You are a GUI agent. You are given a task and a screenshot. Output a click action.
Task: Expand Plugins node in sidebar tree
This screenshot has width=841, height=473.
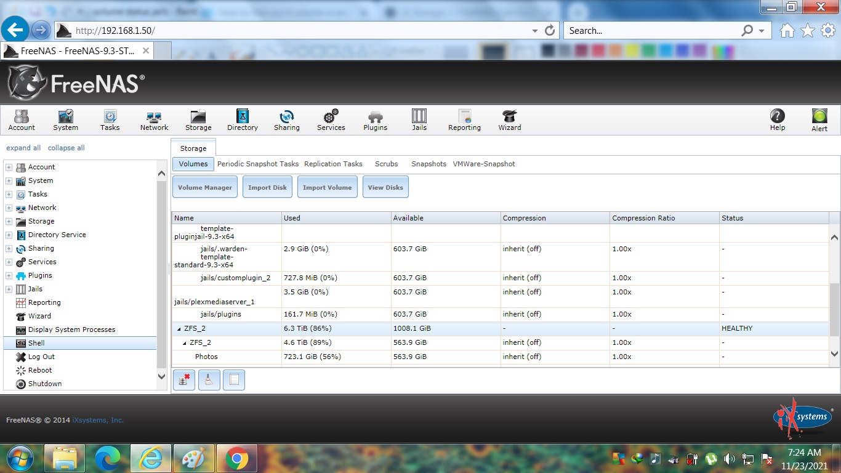[x=9, y=275]
